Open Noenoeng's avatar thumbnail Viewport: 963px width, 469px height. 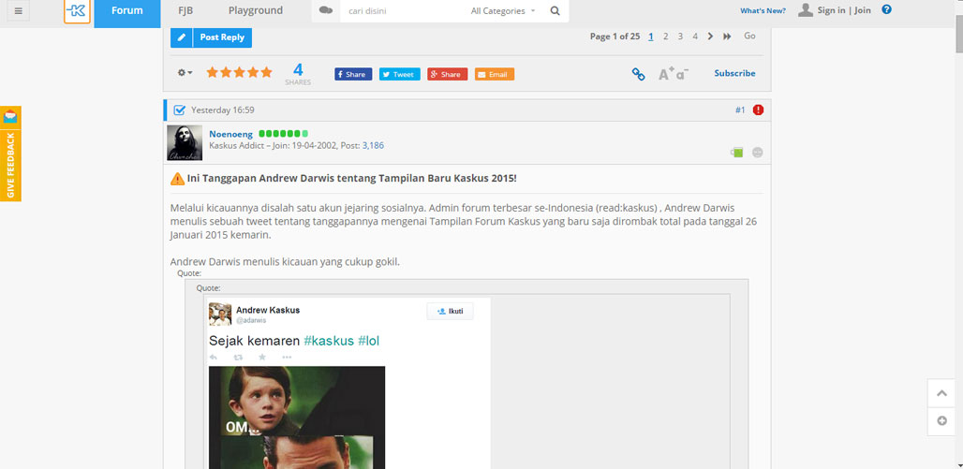pos(185,142)
